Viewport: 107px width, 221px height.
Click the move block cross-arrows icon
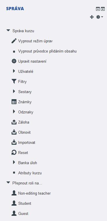click(92, 17)
